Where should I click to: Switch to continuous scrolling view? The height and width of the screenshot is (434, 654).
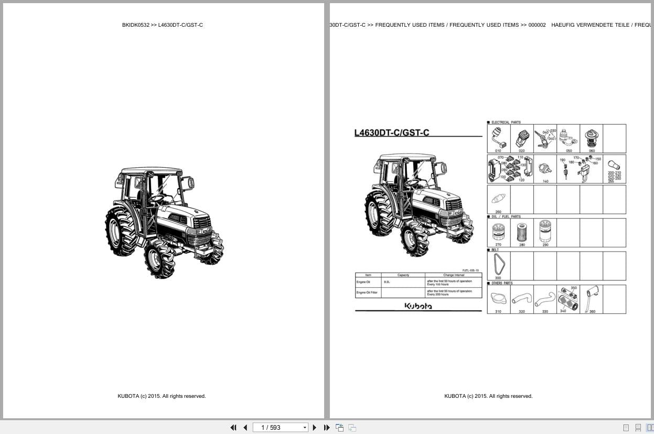[638, 428]
